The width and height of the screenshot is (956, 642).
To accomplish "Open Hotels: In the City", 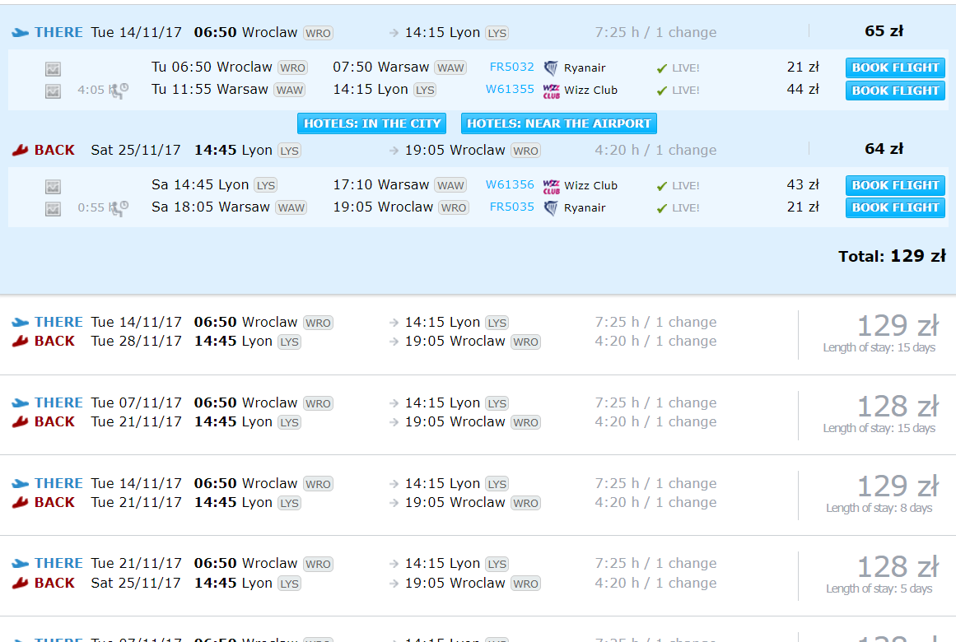I will pos(372,123).
